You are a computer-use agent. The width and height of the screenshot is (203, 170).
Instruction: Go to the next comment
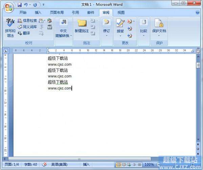pos(93,33)
